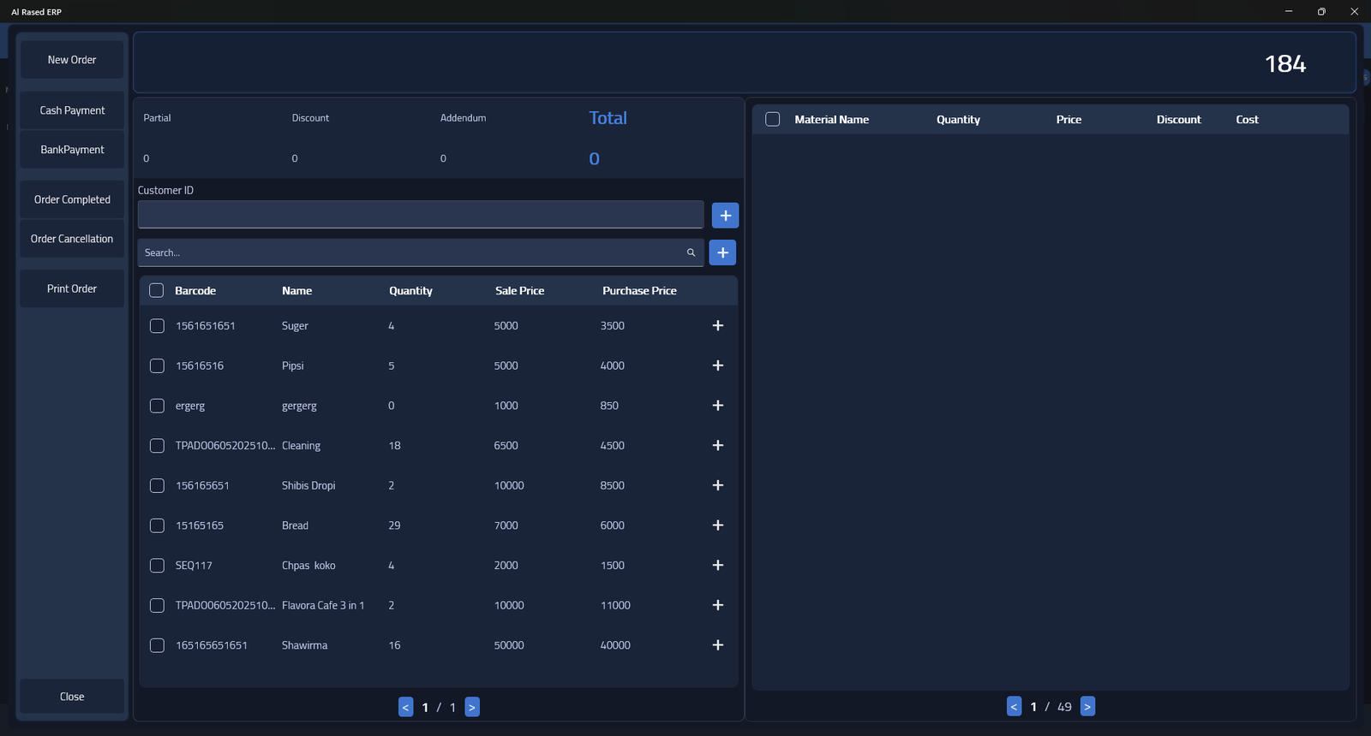Click the blue plus button beside Customer ID
Image resolution: width=1371 pixels, height=736 pixels.
pyautogui.click(x=725, y=216)
